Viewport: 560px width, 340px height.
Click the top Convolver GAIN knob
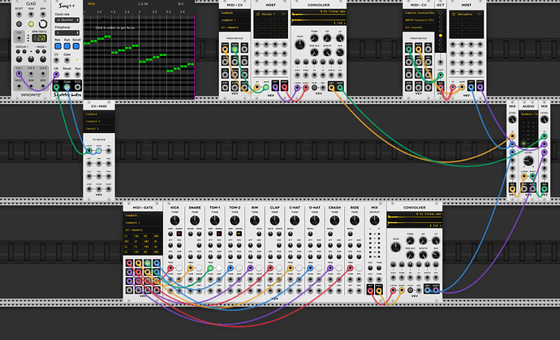(x=299, y=45)
